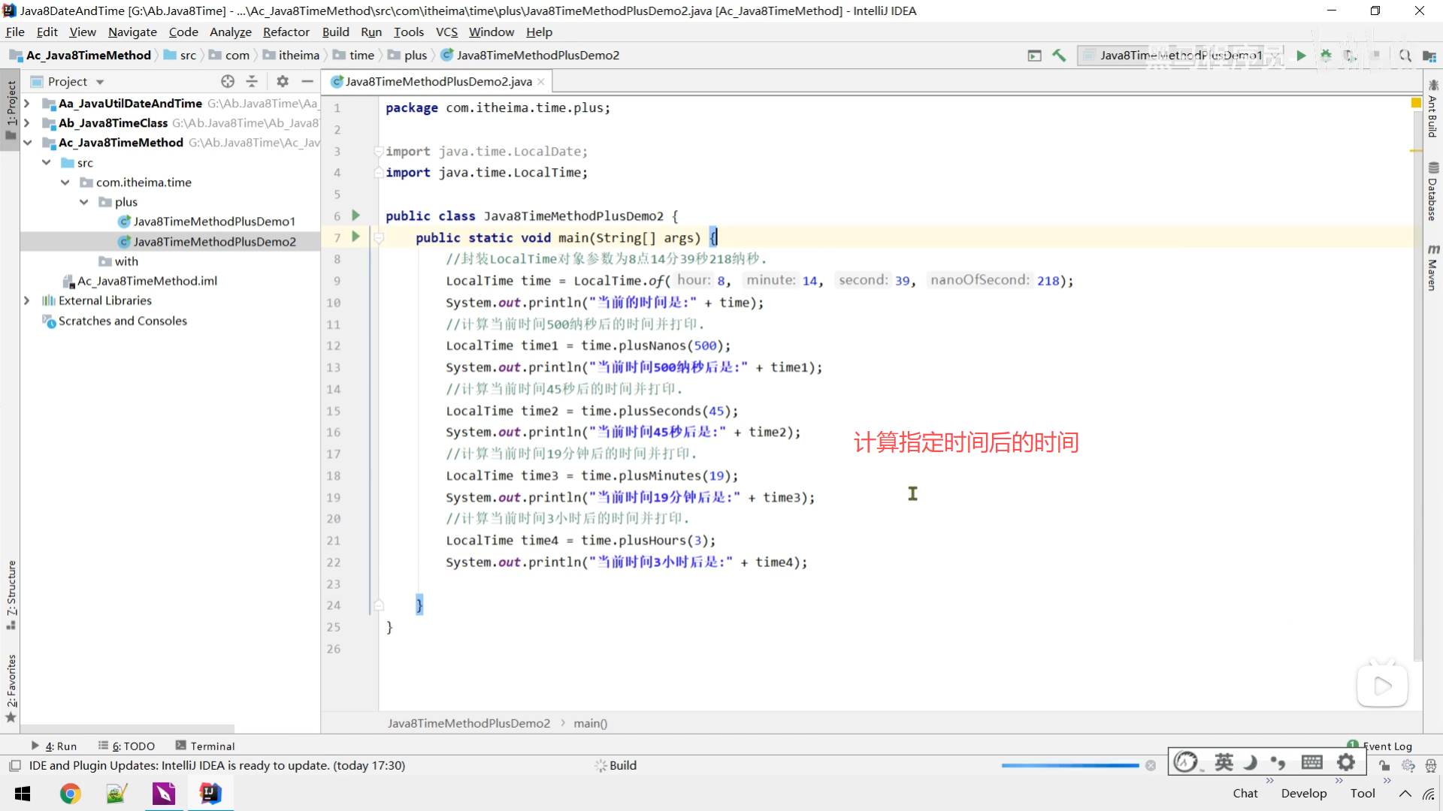Click the build progress bar
This screenshot has height=811, width=1443.
(1069, 765)
